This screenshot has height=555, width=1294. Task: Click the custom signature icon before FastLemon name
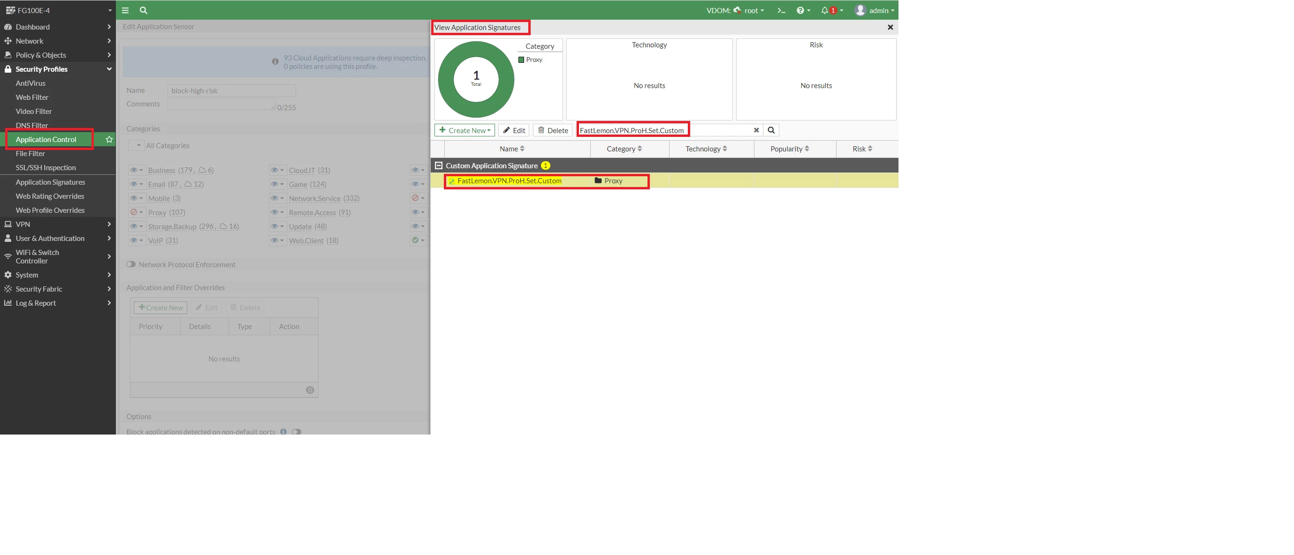pyautogui.click(x=452, y=181)
